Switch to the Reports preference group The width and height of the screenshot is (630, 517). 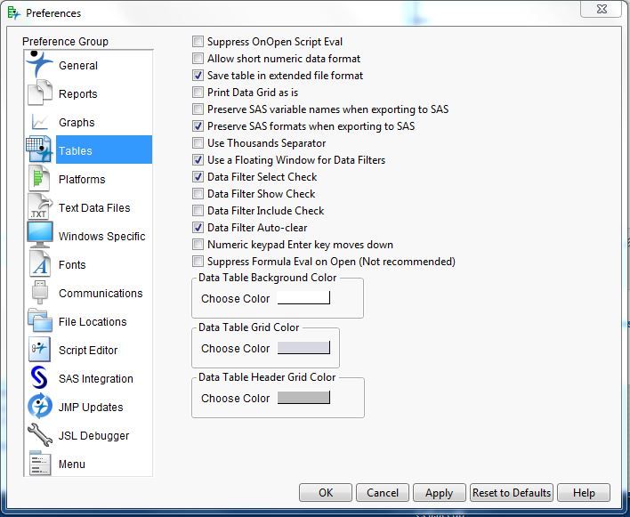coord(78,94)
